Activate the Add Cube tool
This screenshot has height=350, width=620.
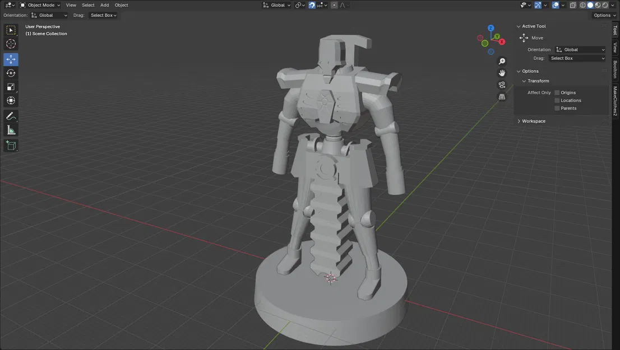click(x=11, y=145)
